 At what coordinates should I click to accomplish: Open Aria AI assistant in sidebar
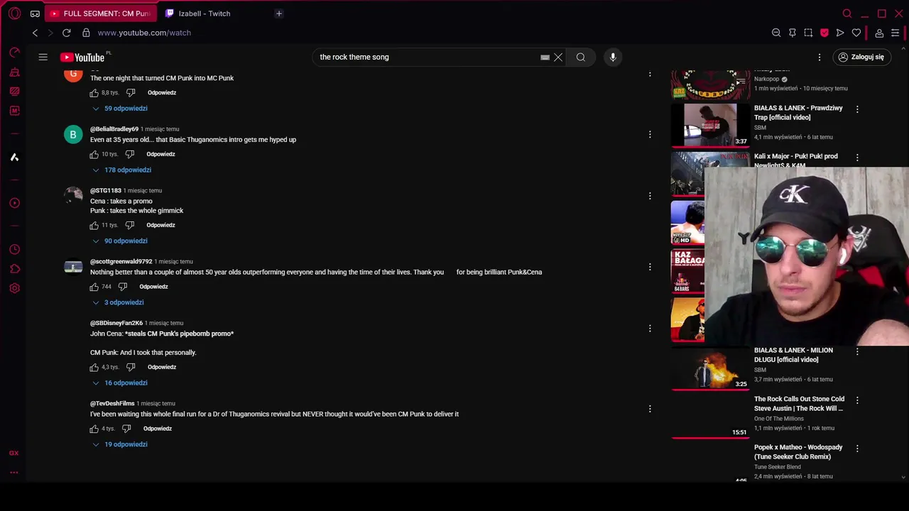(14, 158)
